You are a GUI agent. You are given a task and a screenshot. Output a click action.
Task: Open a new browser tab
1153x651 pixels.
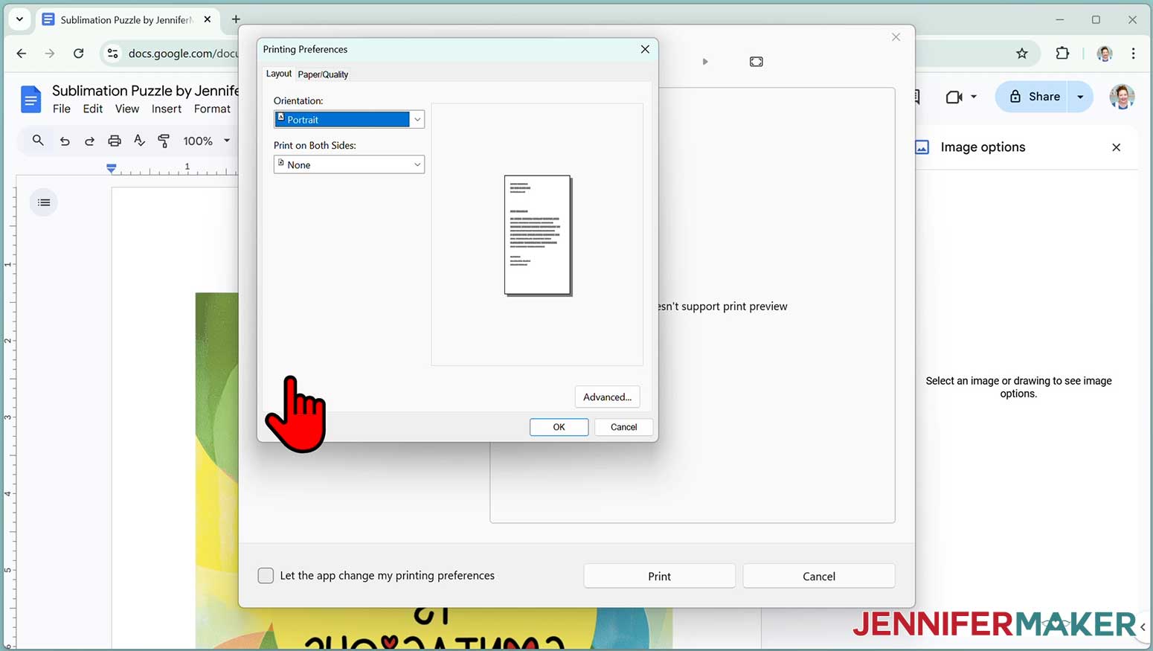point(236,19)
